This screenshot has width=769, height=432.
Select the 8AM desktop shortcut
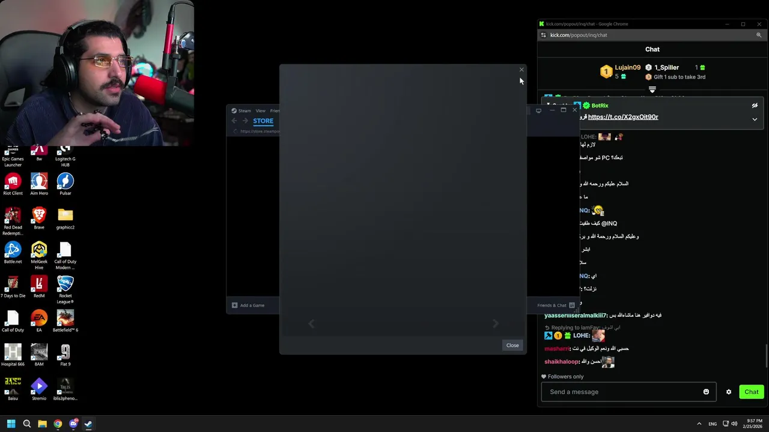[x=39, y=356]
